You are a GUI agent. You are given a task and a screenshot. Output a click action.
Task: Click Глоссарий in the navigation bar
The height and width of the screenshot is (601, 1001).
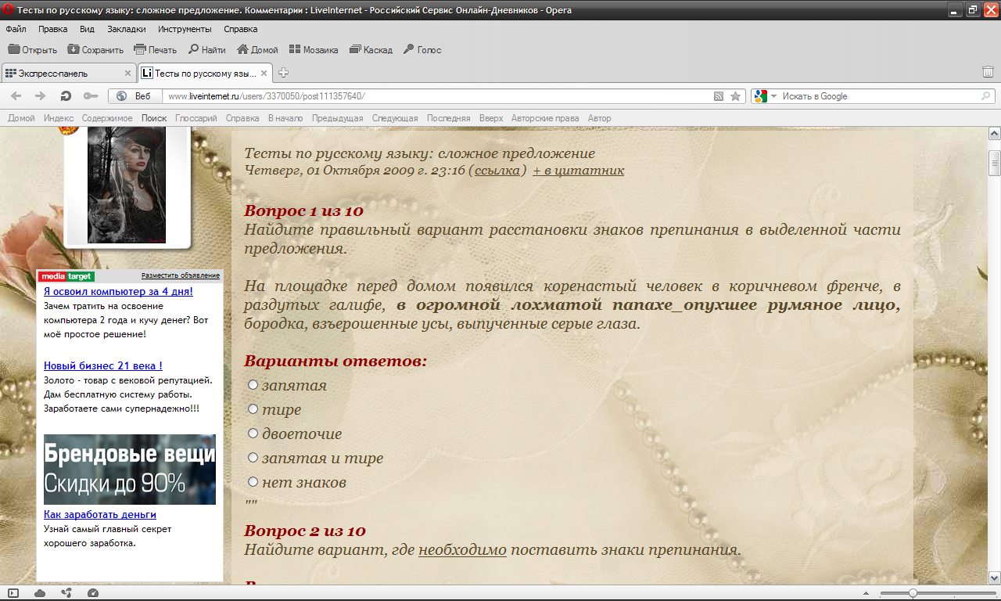(x=196, y=118)
